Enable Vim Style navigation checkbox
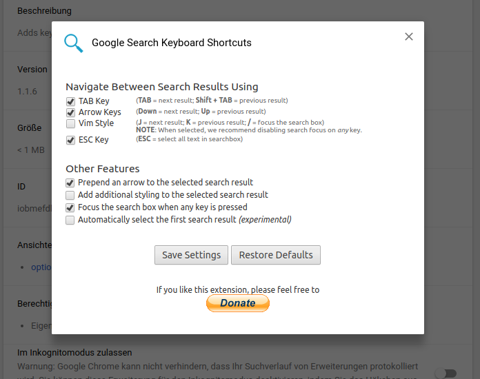Screen dimensions: 480x379 [x=70, y=124]
